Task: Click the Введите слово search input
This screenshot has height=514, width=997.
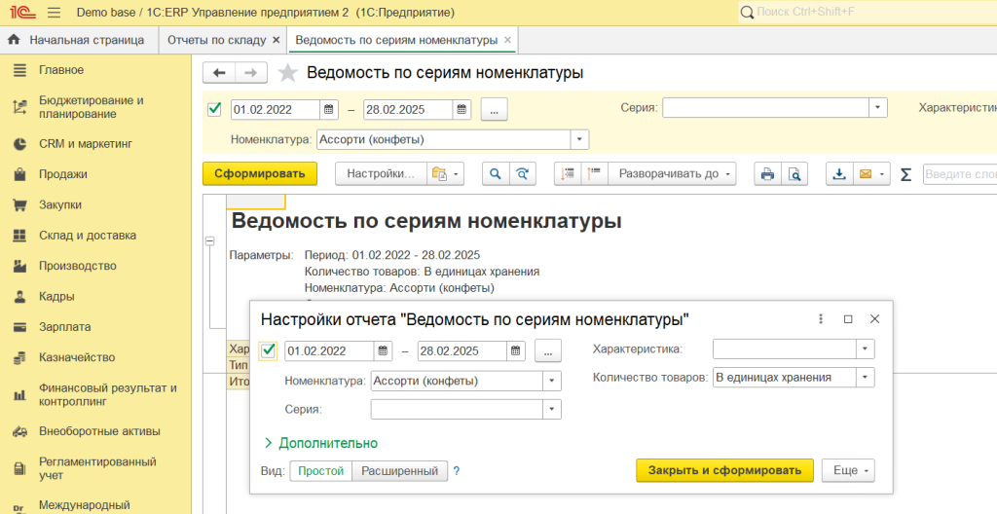Action: point(959,173)
